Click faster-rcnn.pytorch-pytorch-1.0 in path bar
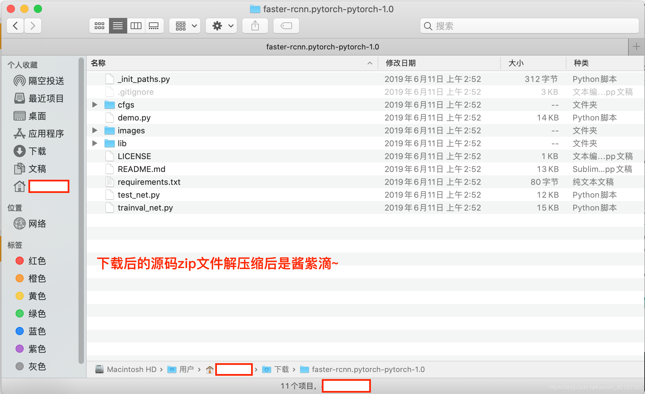 tap(362, 369)
